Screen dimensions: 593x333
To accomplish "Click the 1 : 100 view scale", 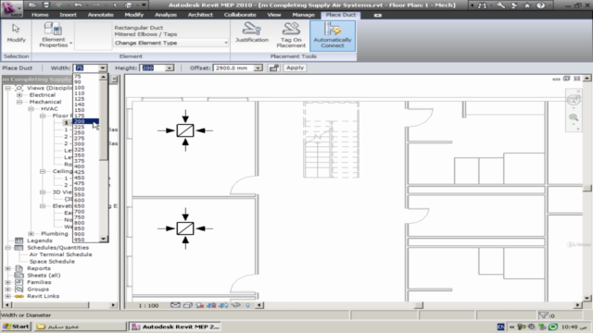I will coord(148,305).
